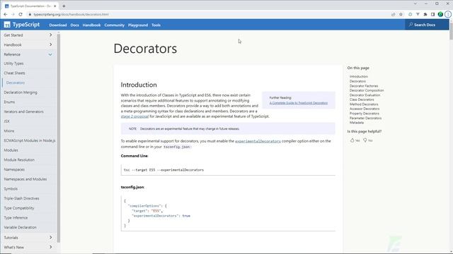Viewport: 453px width, 254px height.
Task: Open Handbook in the top navigation
Action: pos(91,25)
